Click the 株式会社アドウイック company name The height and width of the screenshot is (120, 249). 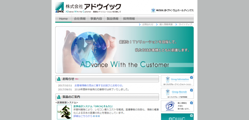click(93, 7)
